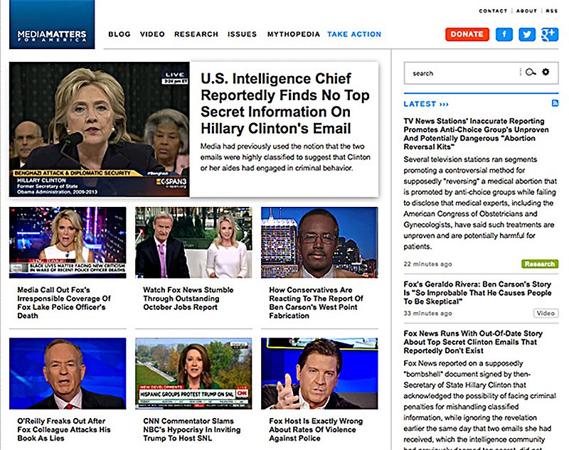The image size is (569, 450).
Task: Open 'CNN Commentator Slams NBC's Hypocrisy' story
Action: pos(191,429)
